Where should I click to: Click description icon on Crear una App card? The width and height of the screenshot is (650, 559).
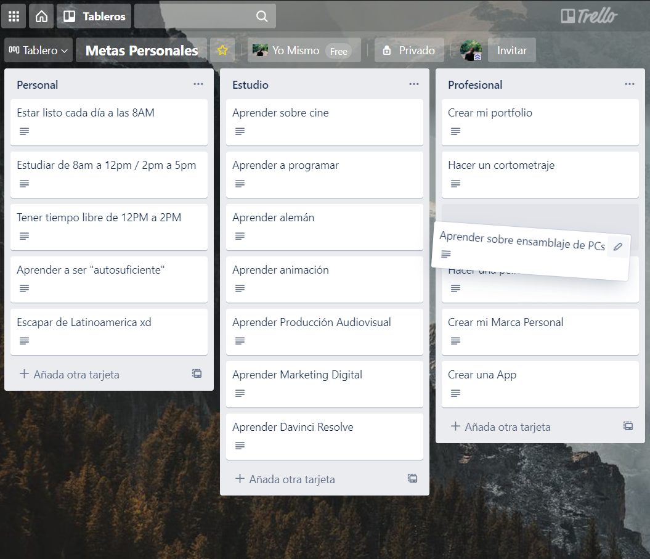point(455,393)
